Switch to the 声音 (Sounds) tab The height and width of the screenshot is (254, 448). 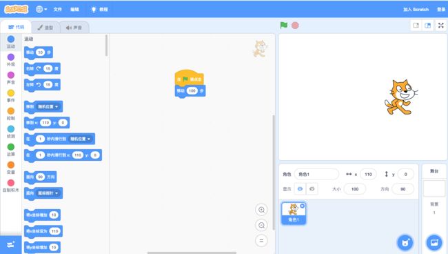coord(74,28)
